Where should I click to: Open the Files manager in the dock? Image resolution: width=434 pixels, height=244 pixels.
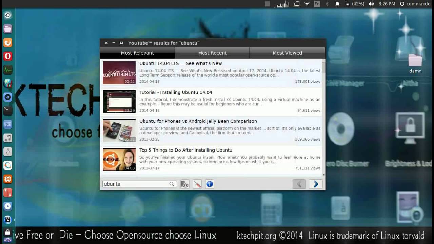click(x=7, y=29)
